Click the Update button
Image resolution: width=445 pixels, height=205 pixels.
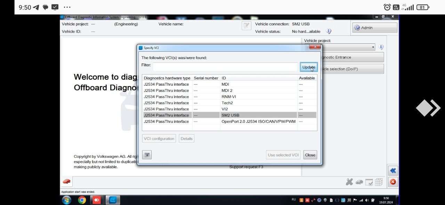pos(309,67)
